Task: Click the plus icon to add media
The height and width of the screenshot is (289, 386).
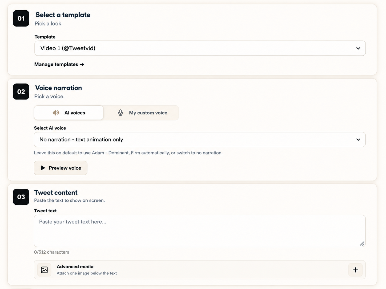Action: tap(355, 270)
